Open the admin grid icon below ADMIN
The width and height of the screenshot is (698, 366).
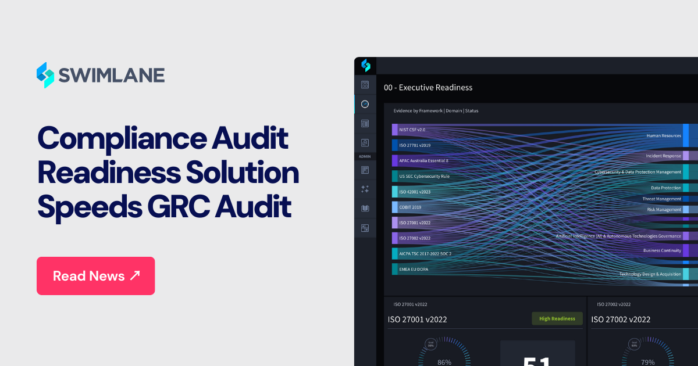coord(365,170)
